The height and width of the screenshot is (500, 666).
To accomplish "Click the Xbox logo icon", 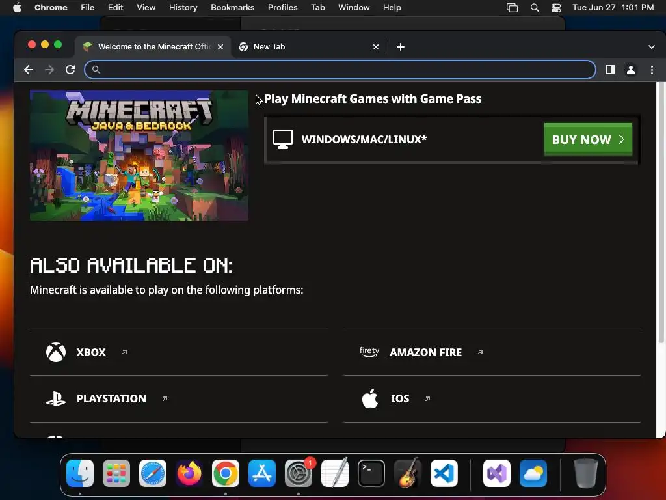I will coord(56,352).
